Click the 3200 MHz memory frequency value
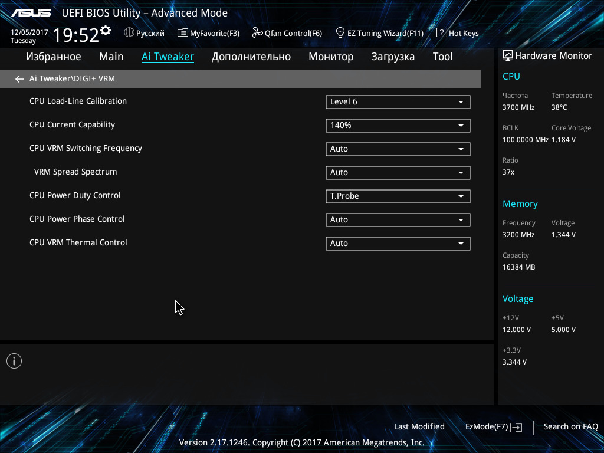The width and height of the screenshot is (604, 453). tap(518, 235)
